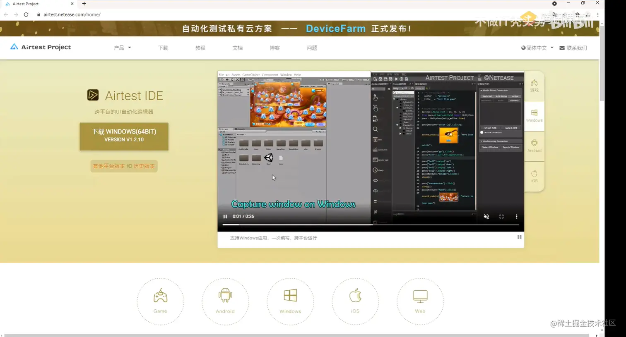The height and width of the screenshot is (337, 626).
Task: Open the 文档 navigation item
Action: [238, 48]
